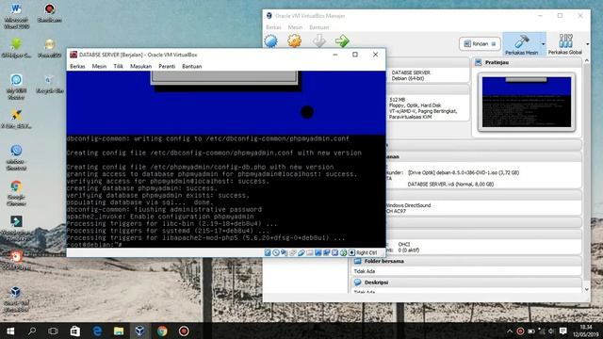The height and width of the screenshot is (339, 603).
Task: Open the action center notification icon
Action: click(x=563, y=331)
